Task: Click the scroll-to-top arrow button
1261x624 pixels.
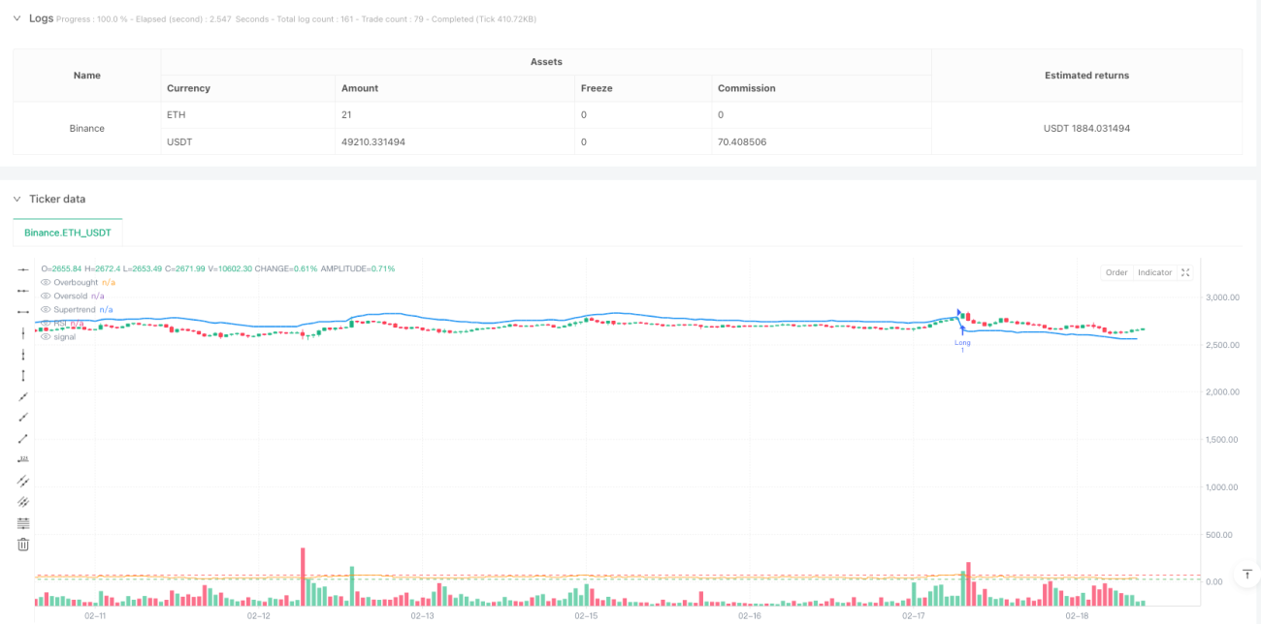Action: tap(1245, 576)
